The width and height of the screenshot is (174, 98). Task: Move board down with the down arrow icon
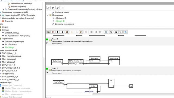click(62, 32)
